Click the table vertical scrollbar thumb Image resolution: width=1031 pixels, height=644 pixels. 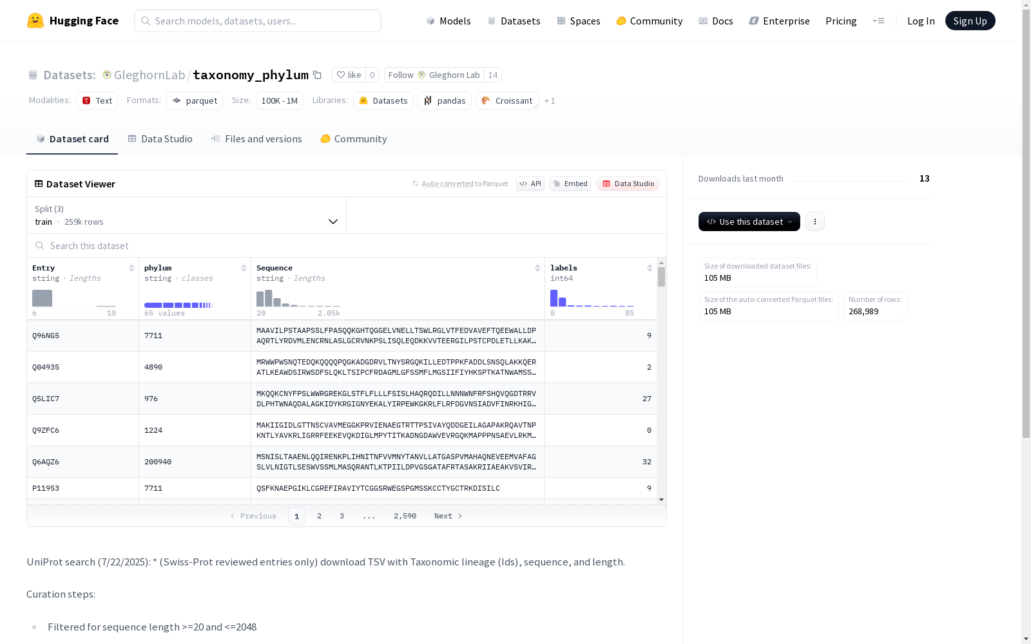(x=661, y=277)
